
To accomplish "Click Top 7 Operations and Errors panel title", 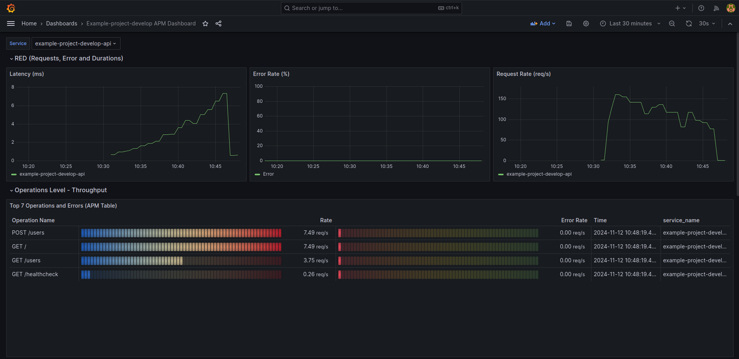I will [63, 206].
